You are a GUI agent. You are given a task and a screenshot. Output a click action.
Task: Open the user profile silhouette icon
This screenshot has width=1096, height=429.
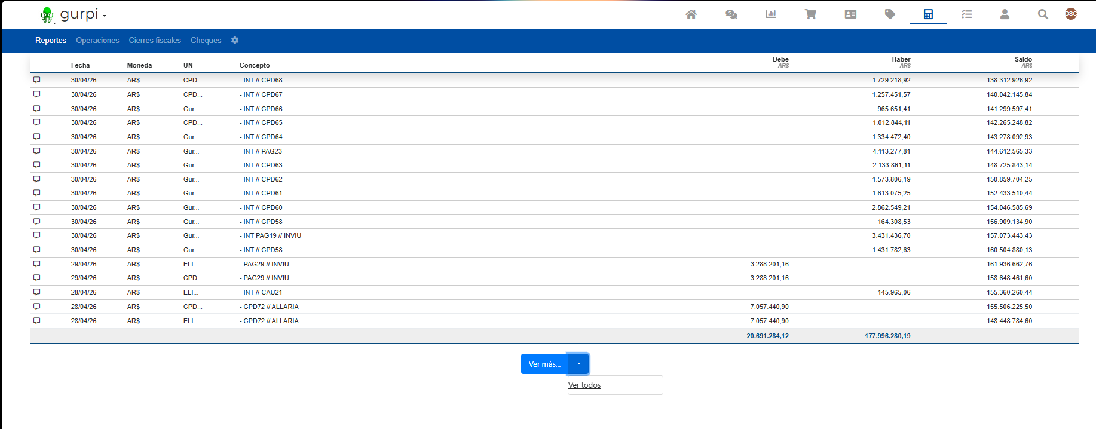click(x=1005, y=14)
